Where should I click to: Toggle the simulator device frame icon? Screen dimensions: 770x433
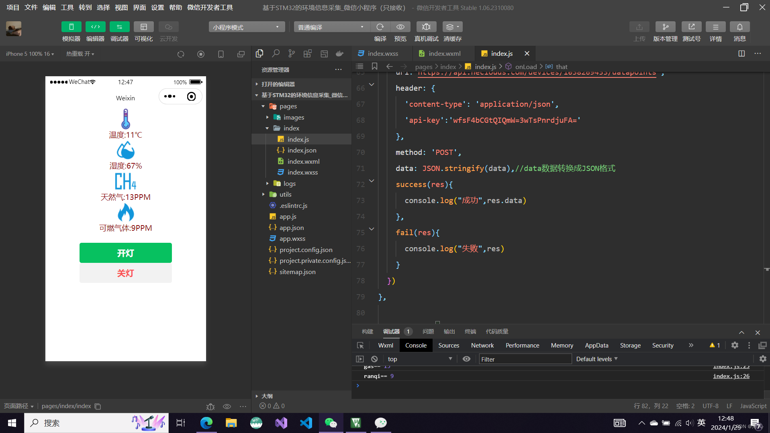tap(221, 54)
